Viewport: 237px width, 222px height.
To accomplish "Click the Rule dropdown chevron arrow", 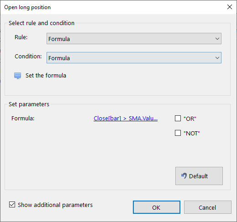I will pyautogui.click(x=217, y=39).
